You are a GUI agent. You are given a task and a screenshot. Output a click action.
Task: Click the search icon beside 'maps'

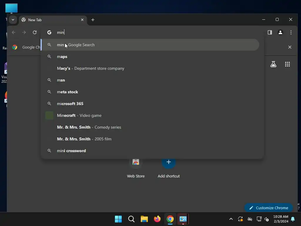tap(49, 56)
